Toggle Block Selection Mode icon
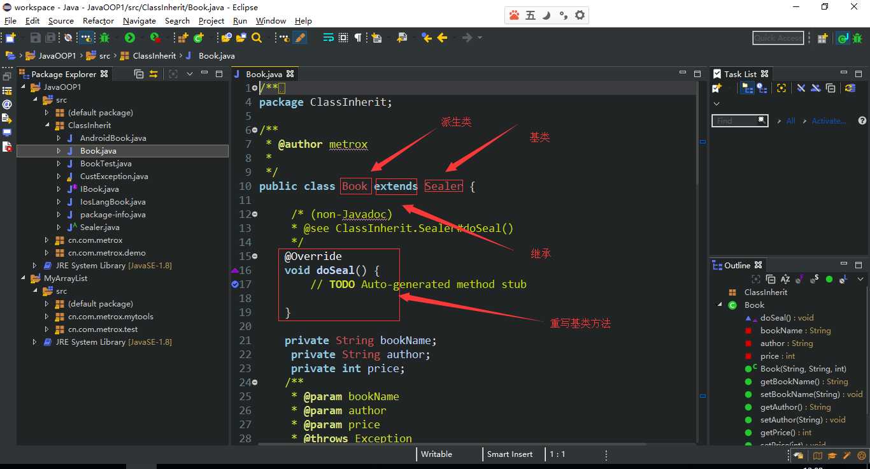 (x=343, y=38)
